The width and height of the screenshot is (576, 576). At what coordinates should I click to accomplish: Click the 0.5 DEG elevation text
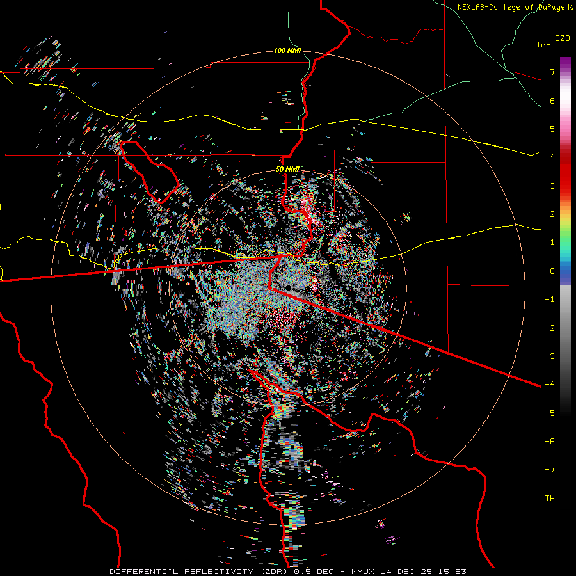pos(316,572)
